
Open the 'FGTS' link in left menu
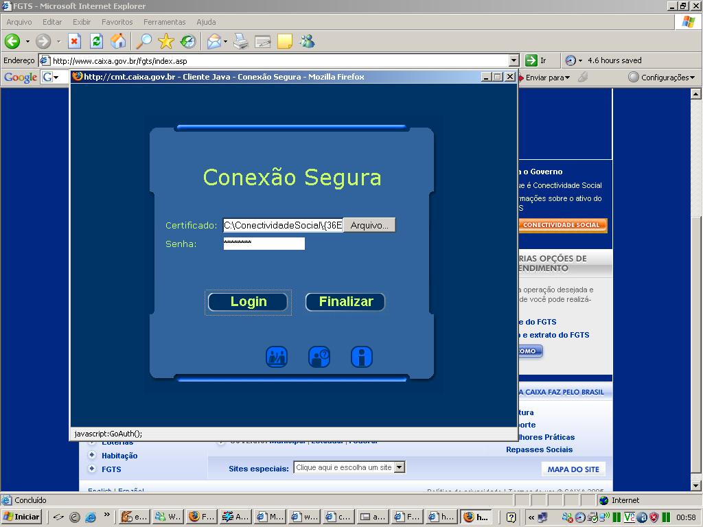[111, 469]
